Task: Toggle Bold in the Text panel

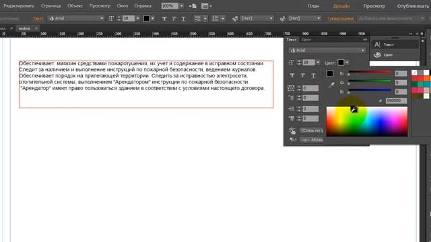Action: coord(292,75)
